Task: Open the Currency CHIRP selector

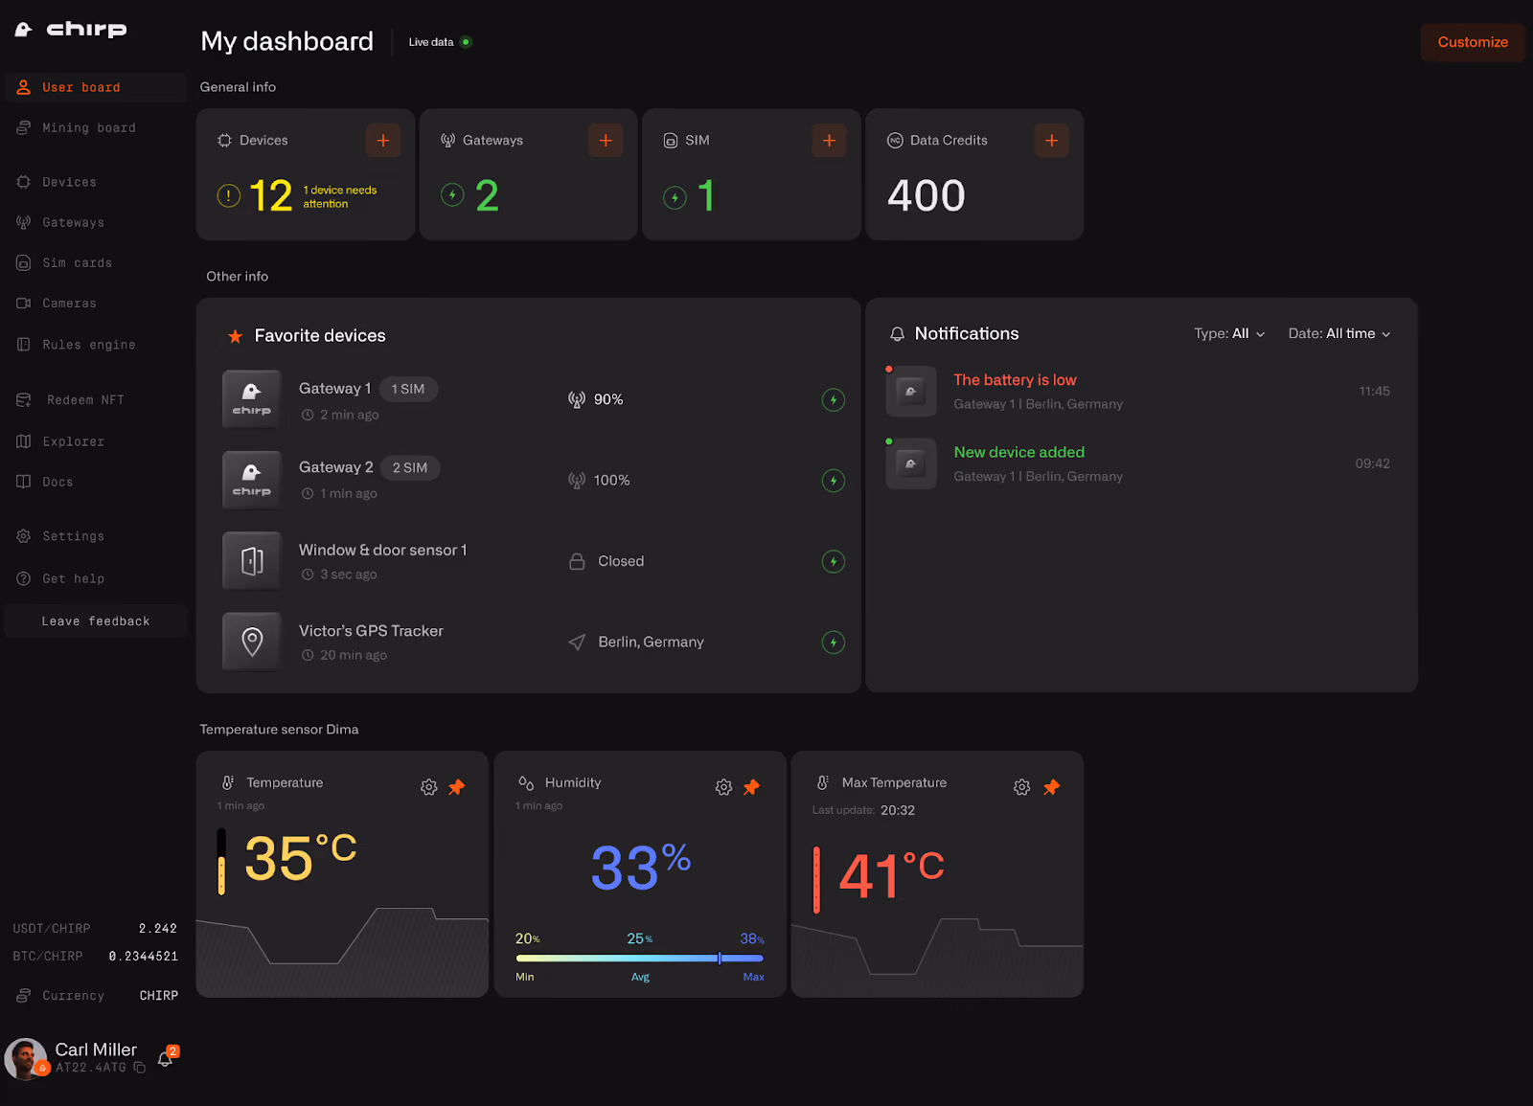Action: pos(96,996)
